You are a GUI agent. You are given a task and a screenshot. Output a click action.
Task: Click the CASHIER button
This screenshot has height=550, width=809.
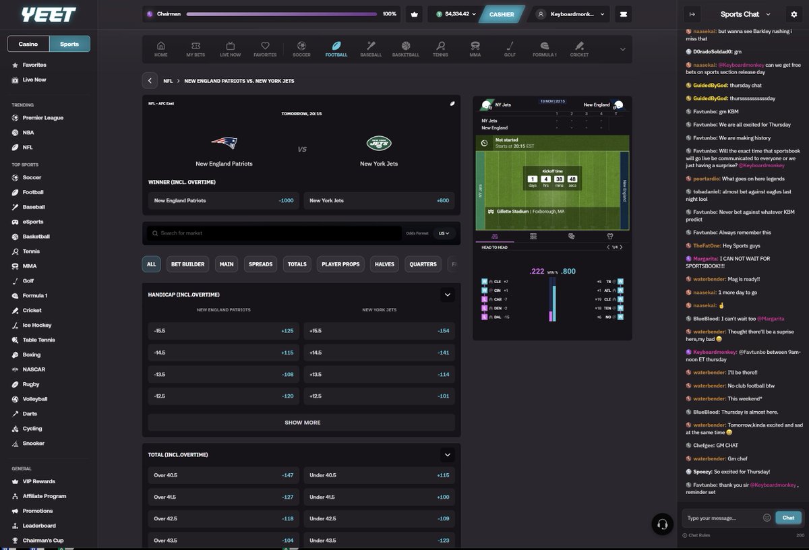pyautogui.click(x=502, y=14)
